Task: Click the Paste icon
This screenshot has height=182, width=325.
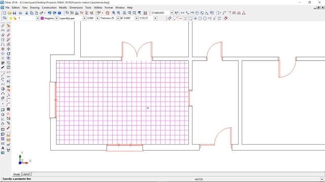Action: pos(37,13)
